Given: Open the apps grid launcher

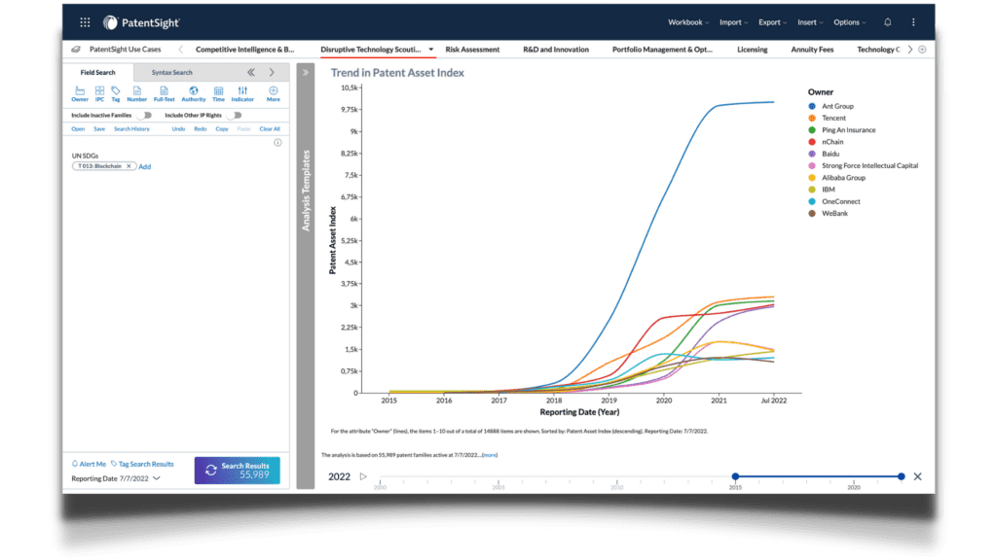Looking at the screenshot, I should pyautogui.click(x=86, y=22).
